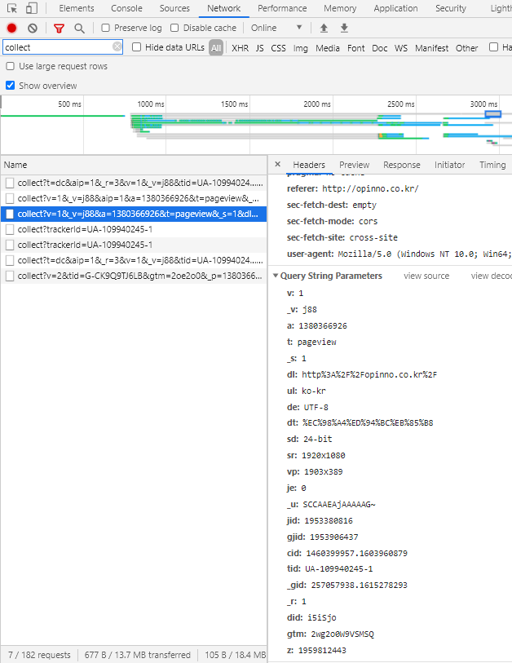512x663 pixels.
Task: Enable the Preserve log checkbox
Action: [106, 28]
